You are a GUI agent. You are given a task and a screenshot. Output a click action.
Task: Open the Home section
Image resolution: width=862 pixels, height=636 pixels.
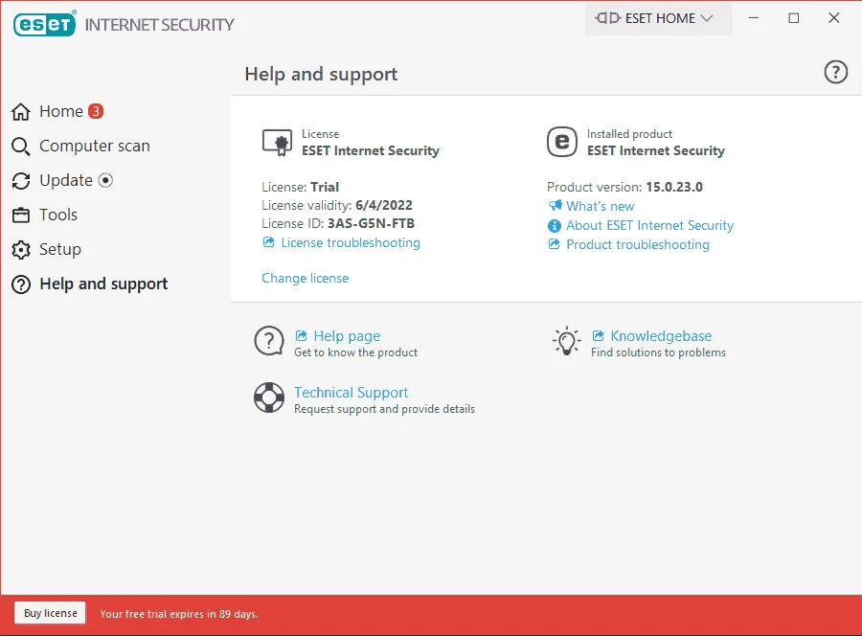pyautogui.click(x=61, y=112)
